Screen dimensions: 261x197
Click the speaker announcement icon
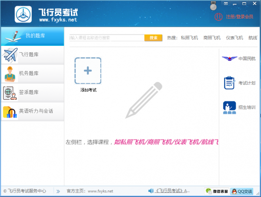click(151, 191)
